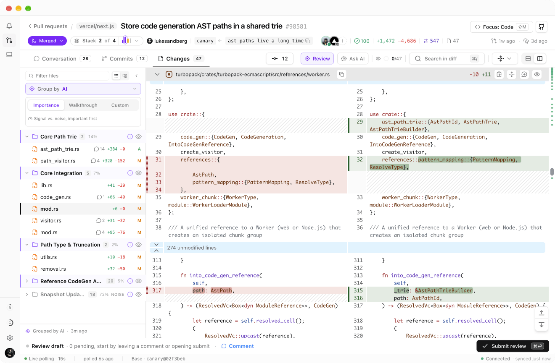Switch to the split diff layout
The height and width of the screenshot is (363, 555).
tap(540, 59)
